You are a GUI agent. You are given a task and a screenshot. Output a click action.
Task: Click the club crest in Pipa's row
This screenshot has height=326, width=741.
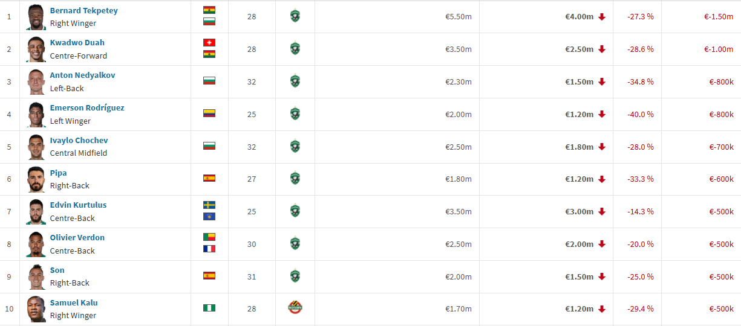(x=295, y=179)
